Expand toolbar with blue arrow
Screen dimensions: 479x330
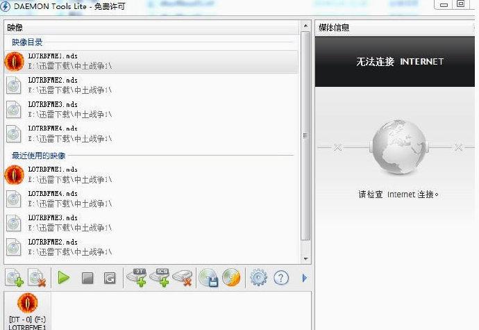[304, 278]
